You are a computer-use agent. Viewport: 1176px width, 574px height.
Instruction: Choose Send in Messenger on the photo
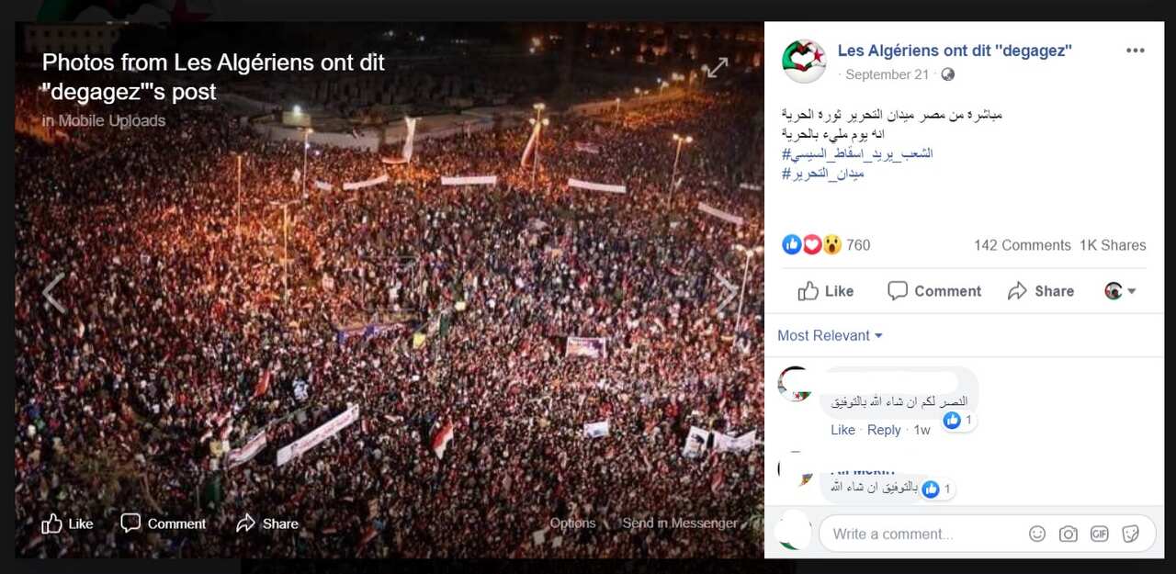click(680, 523)
